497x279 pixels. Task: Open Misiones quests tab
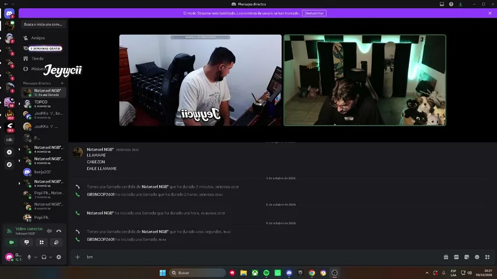44,69
